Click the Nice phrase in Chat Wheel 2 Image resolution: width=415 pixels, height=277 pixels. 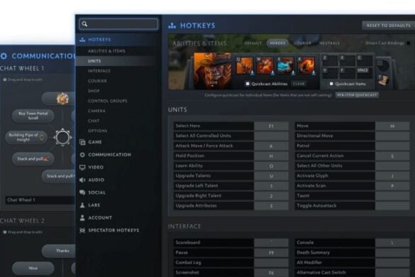(x=33, y=268)
